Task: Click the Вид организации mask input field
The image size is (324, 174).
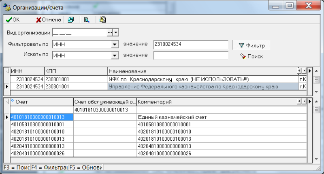Action: coord(79,33)
